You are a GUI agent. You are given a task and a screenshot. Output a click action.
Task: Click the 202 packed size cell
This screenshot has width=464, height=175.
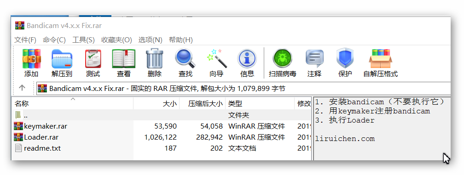(x=217, y=148)
